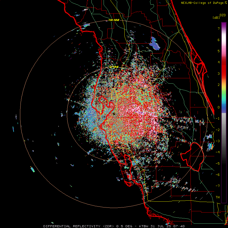Viewport: 228px width, 228px height.
Task: Click the 6 value on the scale
Action: pyautogui.click(x=219, y=40)
